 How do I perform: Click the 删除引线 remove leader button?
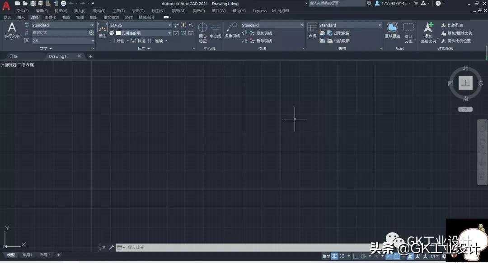(261, 41)
